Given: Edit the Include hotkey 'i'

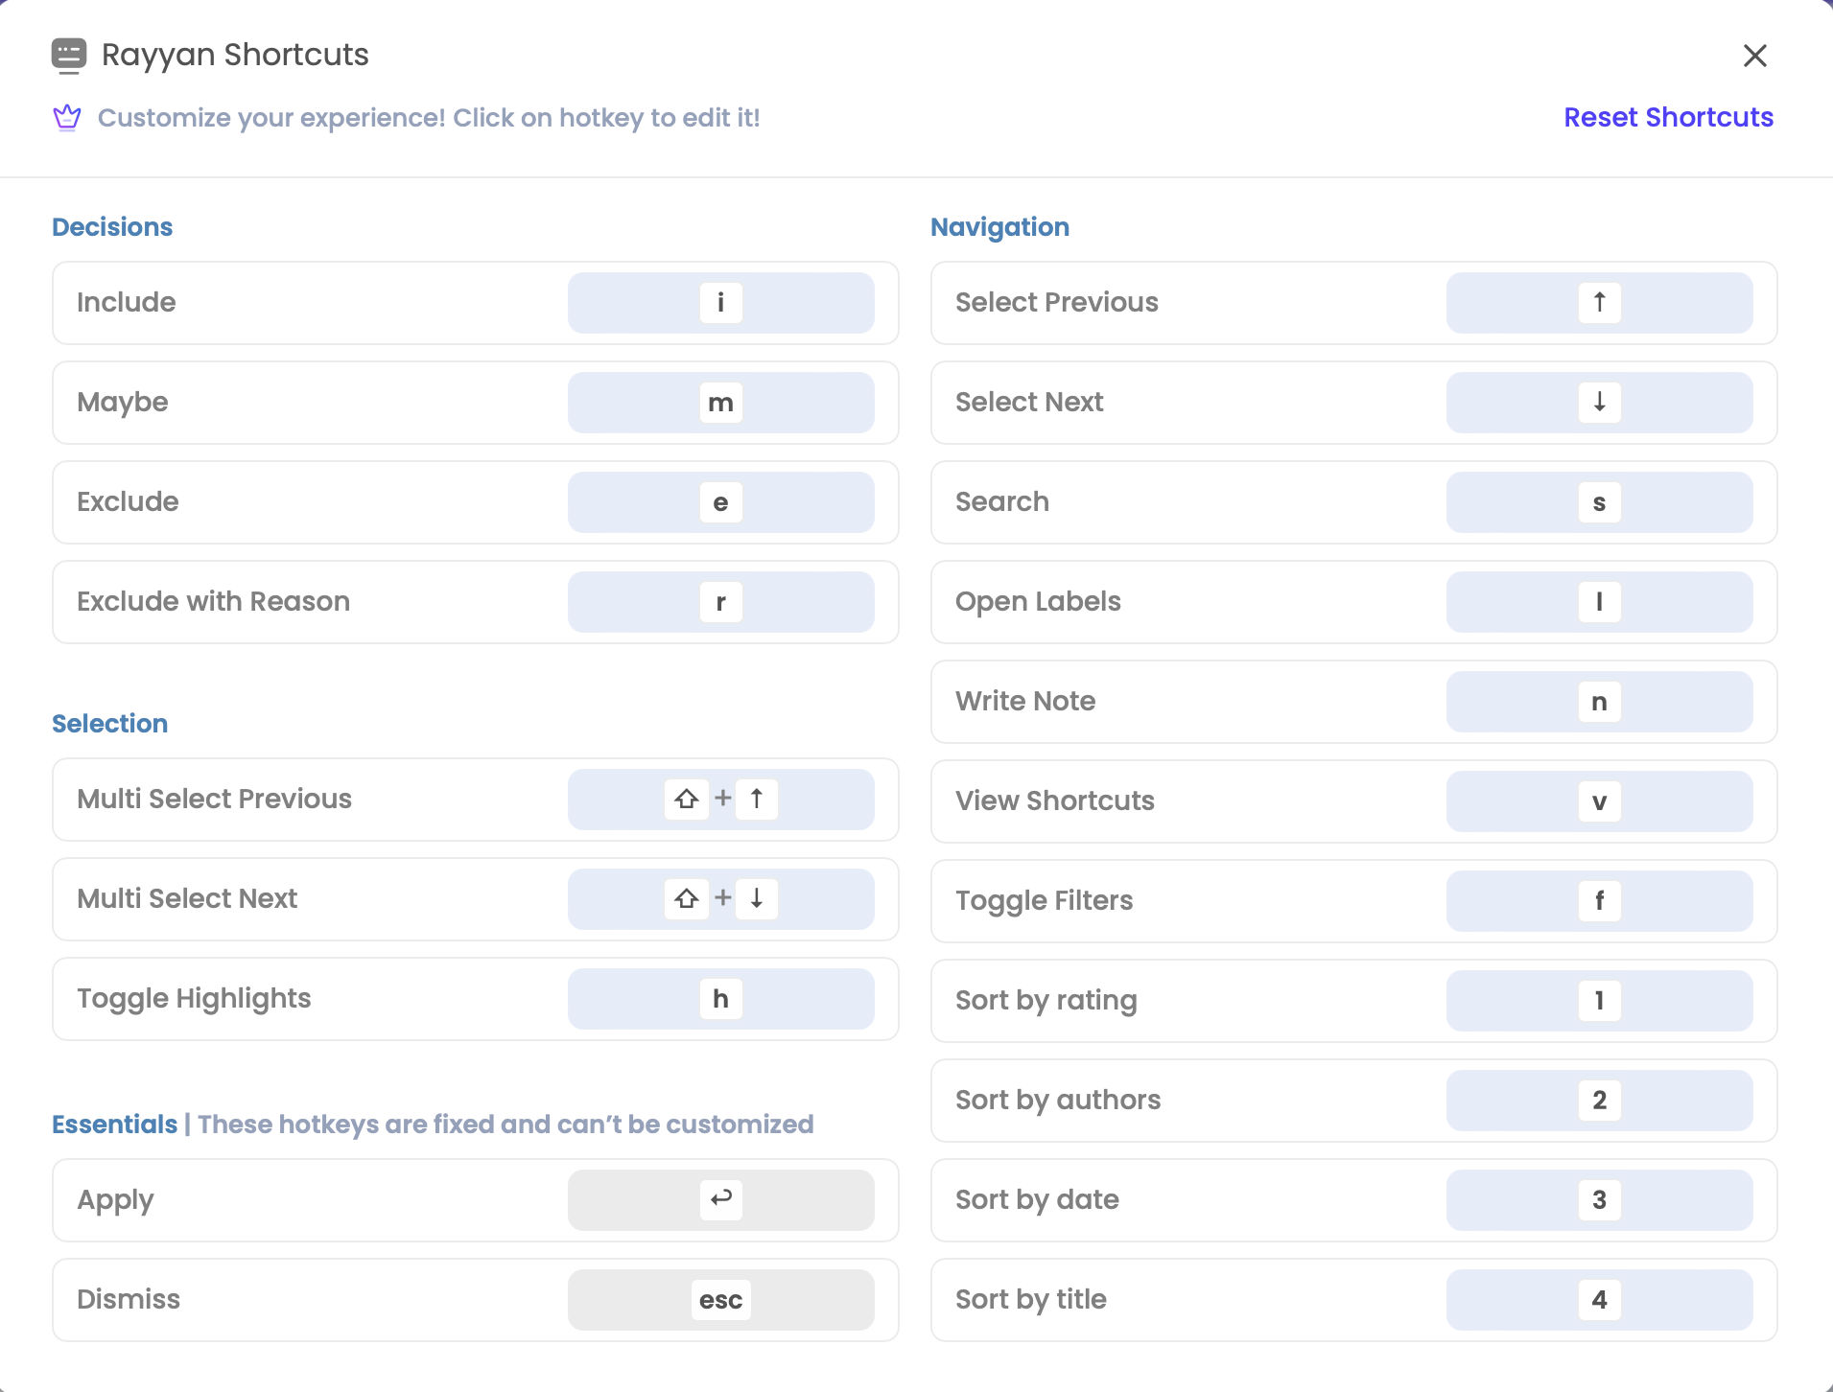Looking at the screenshot, I should tap(720, 303).
